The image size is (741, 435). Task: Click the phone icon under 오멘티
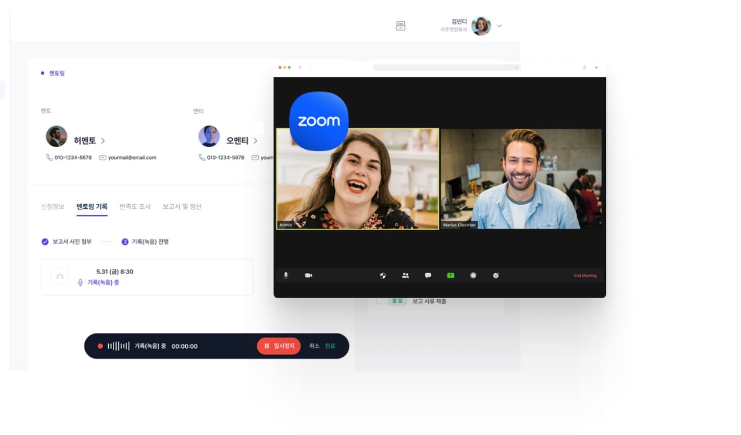(202, 157)
